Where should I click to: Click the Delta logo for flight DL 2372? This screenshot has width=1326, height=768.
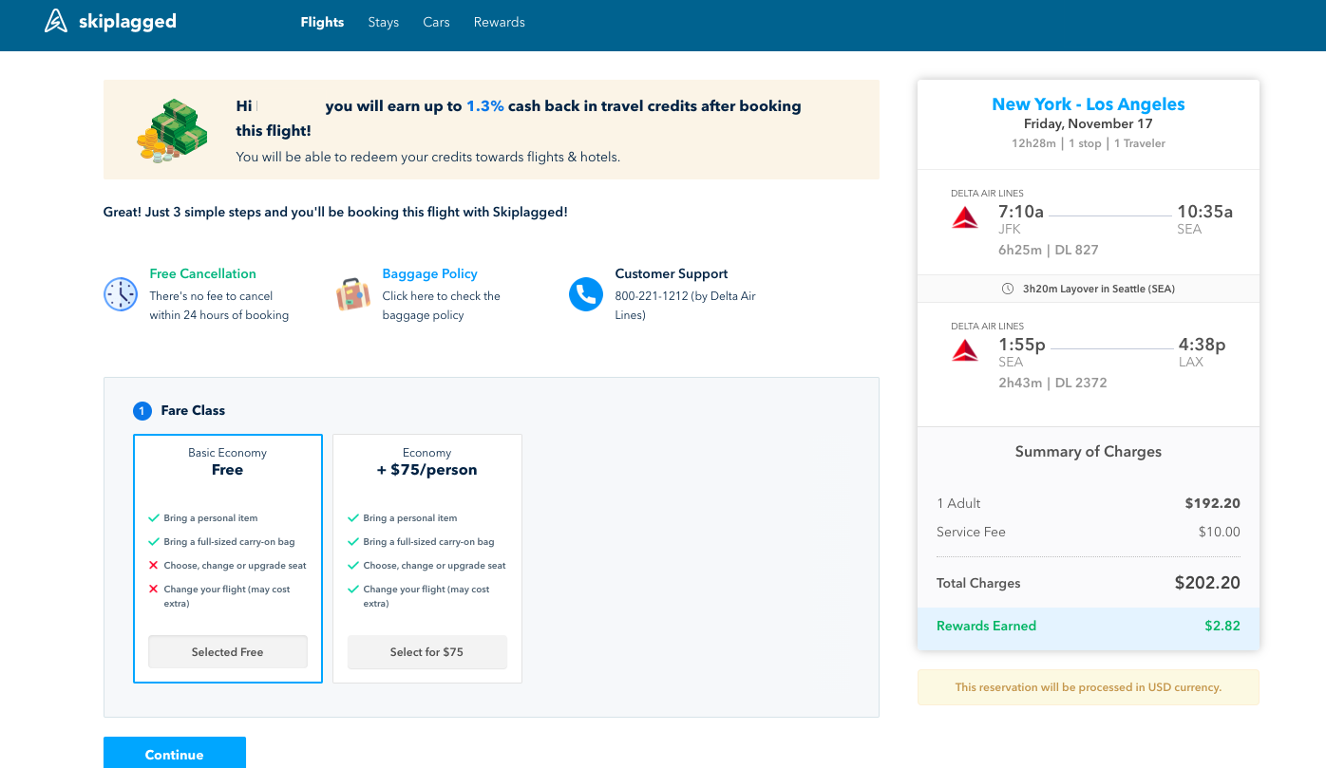(x=965, y=351)
